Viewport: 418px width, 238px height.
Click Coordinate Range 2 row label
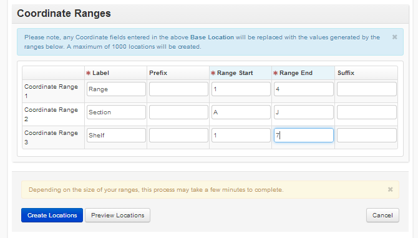click(51, 114)
